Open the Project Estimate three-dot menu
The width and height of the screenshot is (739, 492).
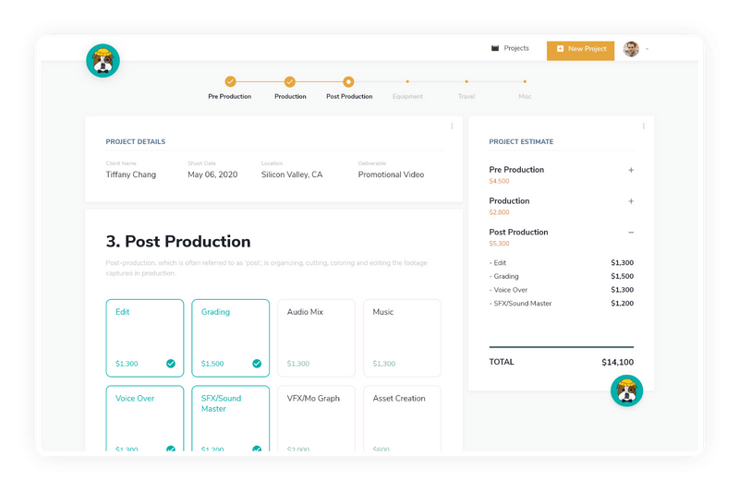coord(643,126)
